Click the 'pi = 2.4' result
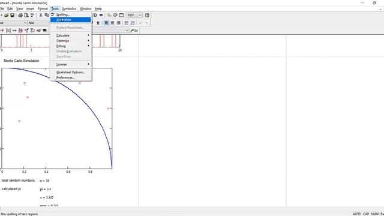The image size is (384, 216). 46,189
